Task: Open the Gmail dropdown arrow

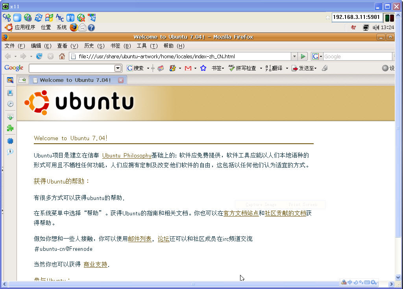Action: tap(195, 68)
